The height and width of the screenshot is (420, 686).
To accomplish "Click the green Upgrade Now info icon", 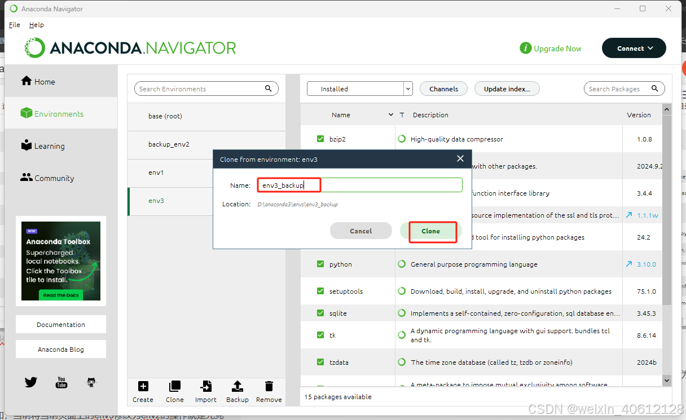I will click(525, 48).
